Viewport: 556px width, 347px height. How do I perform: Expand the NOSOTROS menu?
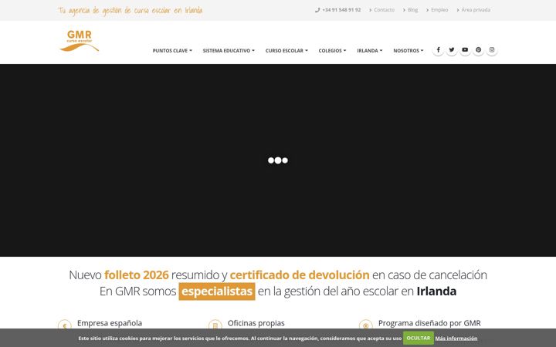coord(409,51)
